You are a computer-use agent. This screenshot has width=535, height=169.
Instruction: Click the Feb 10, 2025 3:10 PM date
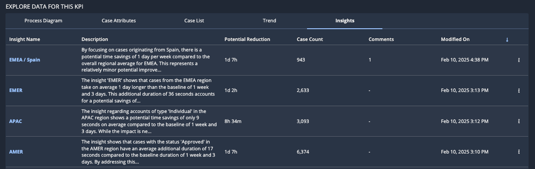point(464,152)
